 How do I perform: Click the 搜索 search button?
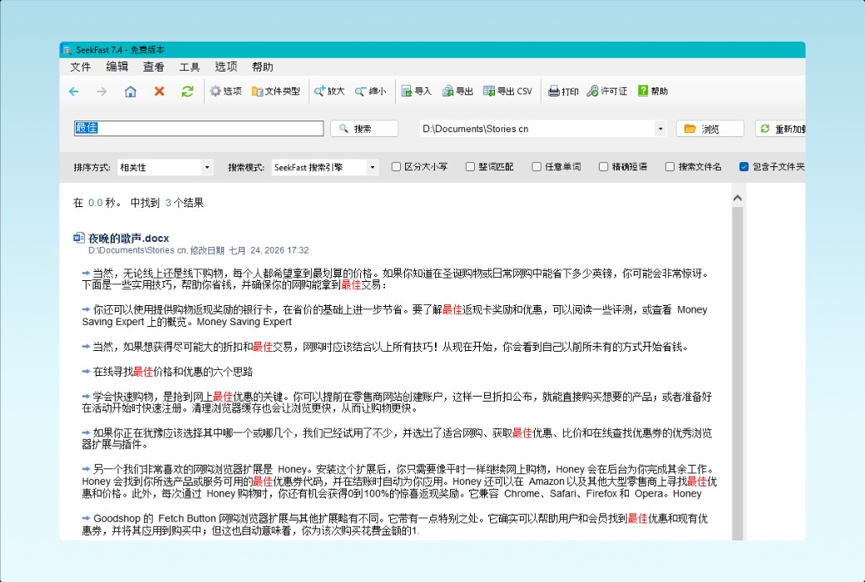(x=364, y=129)
